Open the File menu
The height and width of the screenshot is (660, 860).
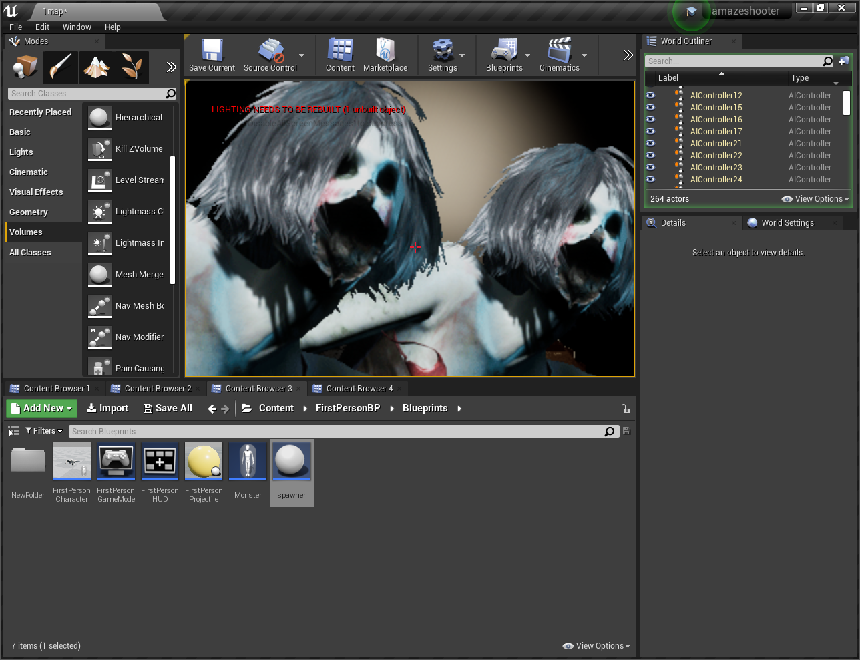16,27
